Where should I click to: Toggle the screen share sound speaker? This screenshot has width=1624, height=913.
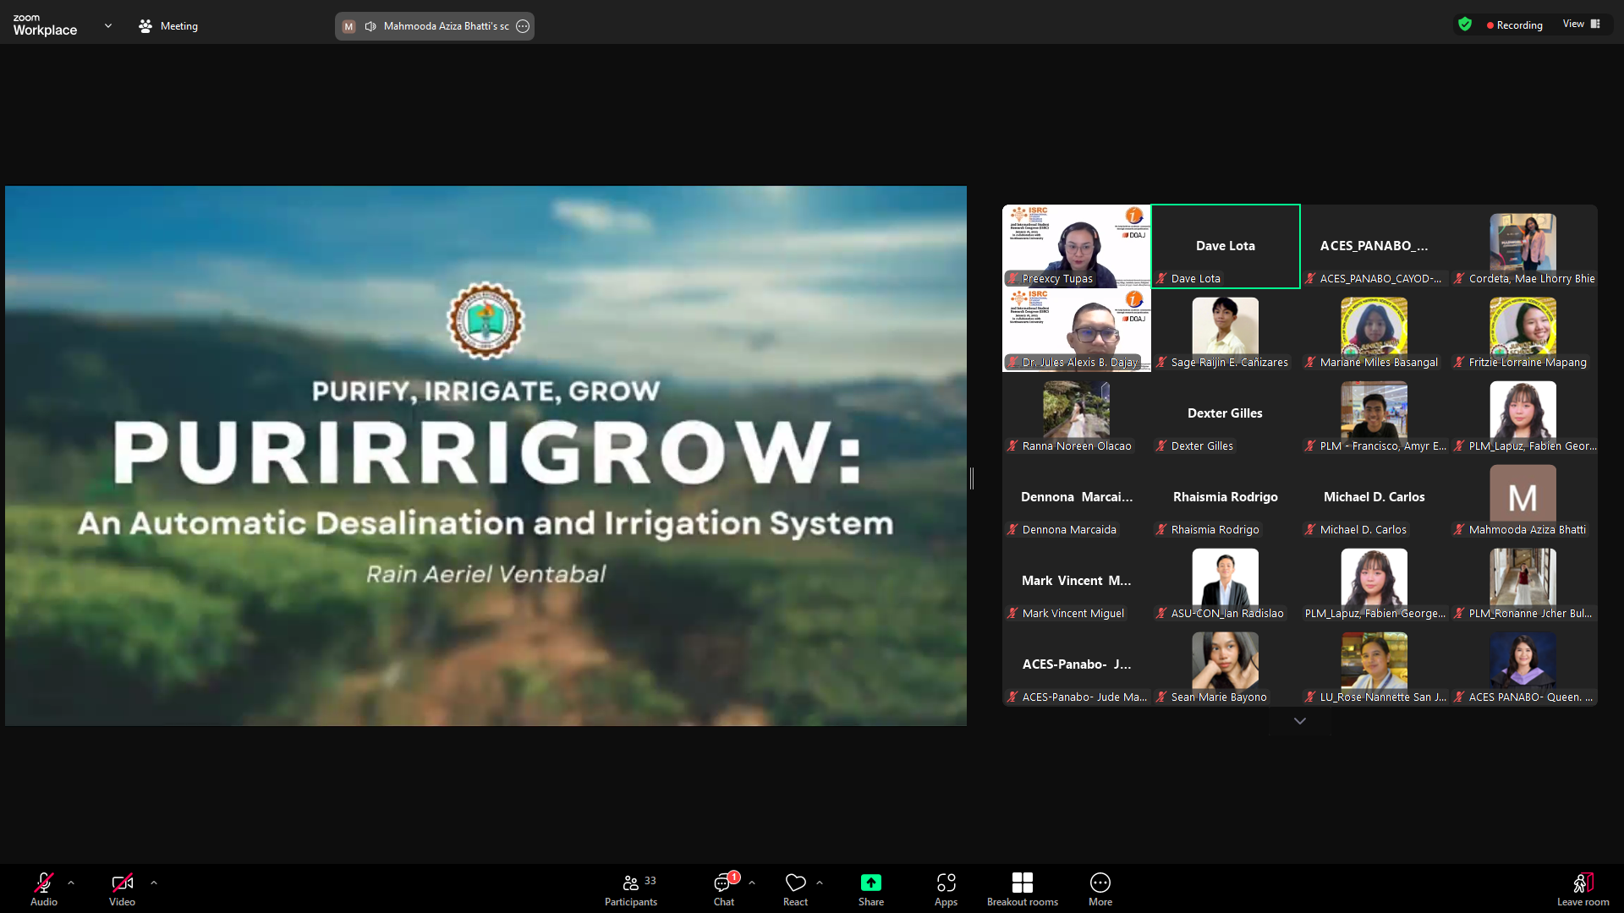370,26
